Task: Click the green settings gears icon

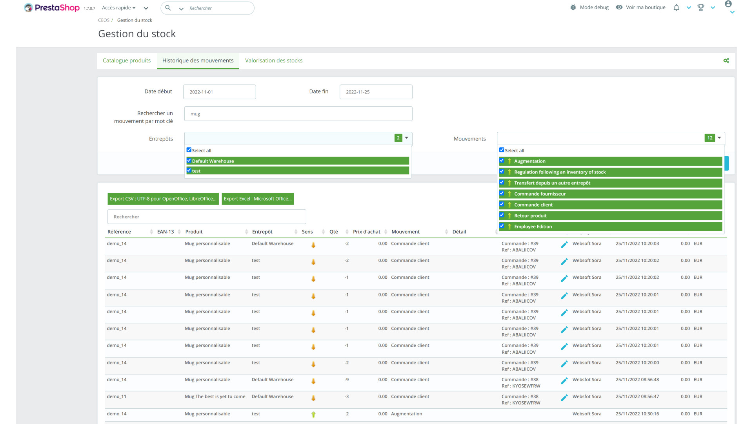Action: pyautogui.click(x=726, y=60)
